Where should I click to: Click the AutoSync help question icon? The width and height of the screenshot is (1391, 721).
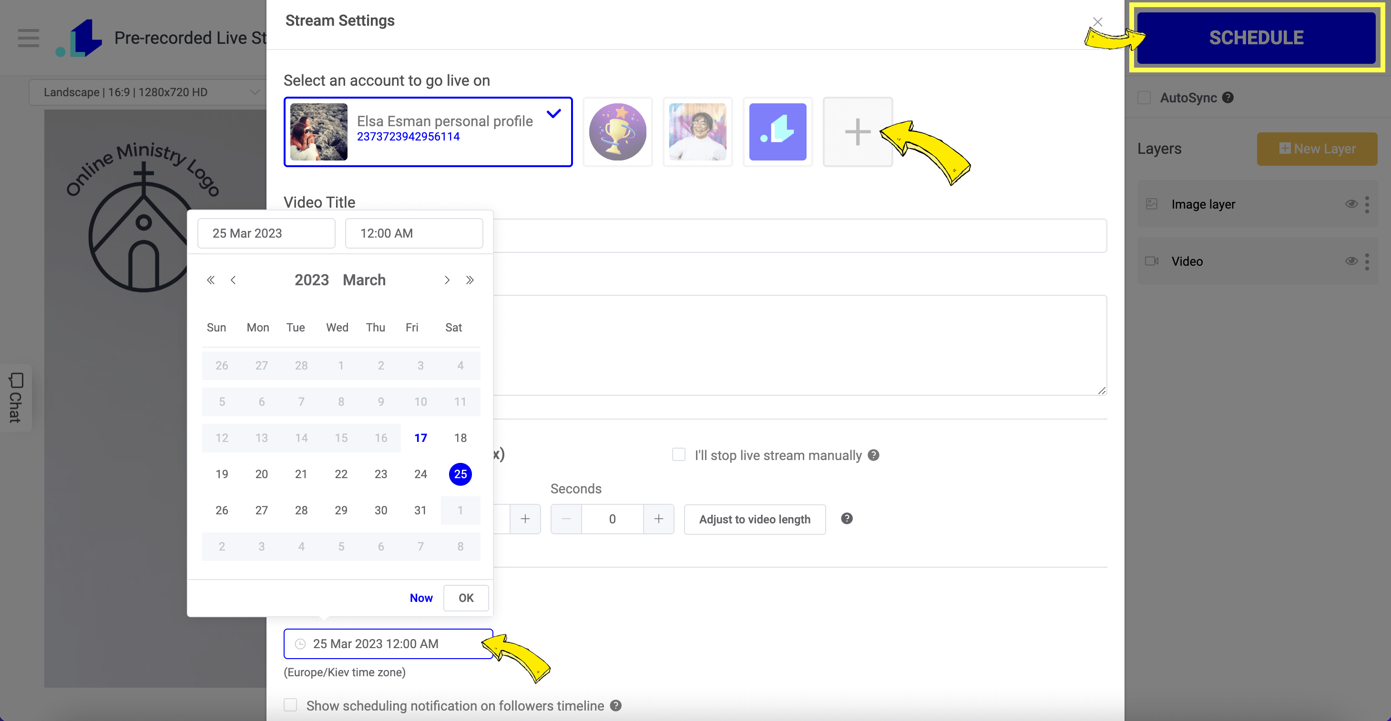click(x=1227, y=98)
